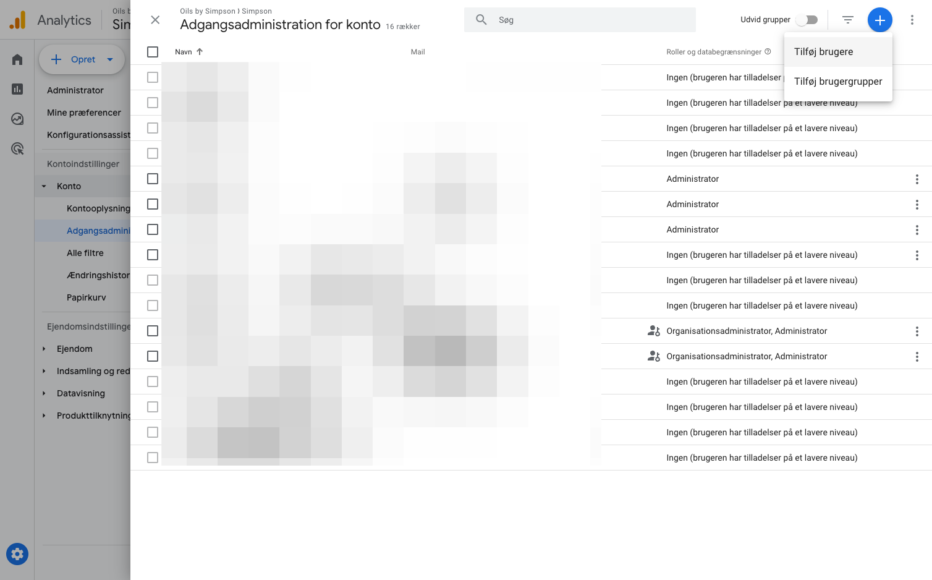Tick the first Organisationsadministrator row checkbox
Screen dimensions: 932x580
click(153, 331)
